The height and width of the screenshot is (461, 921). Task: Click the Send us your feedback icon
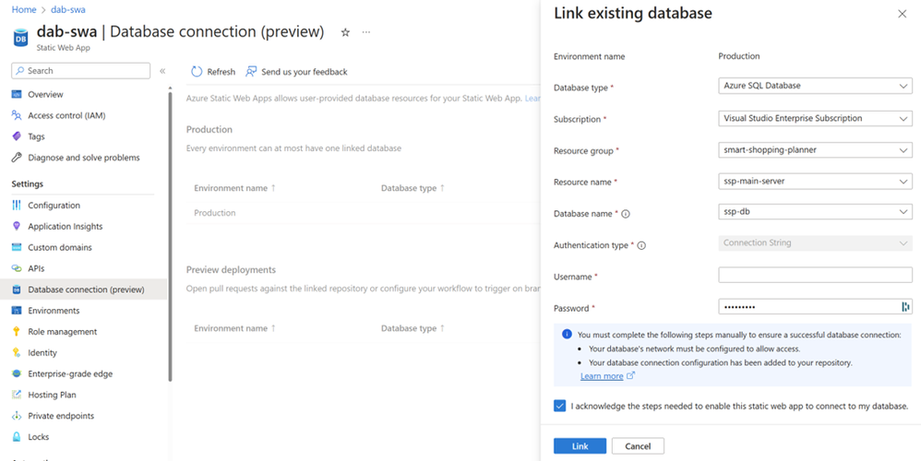pos(251,72)
